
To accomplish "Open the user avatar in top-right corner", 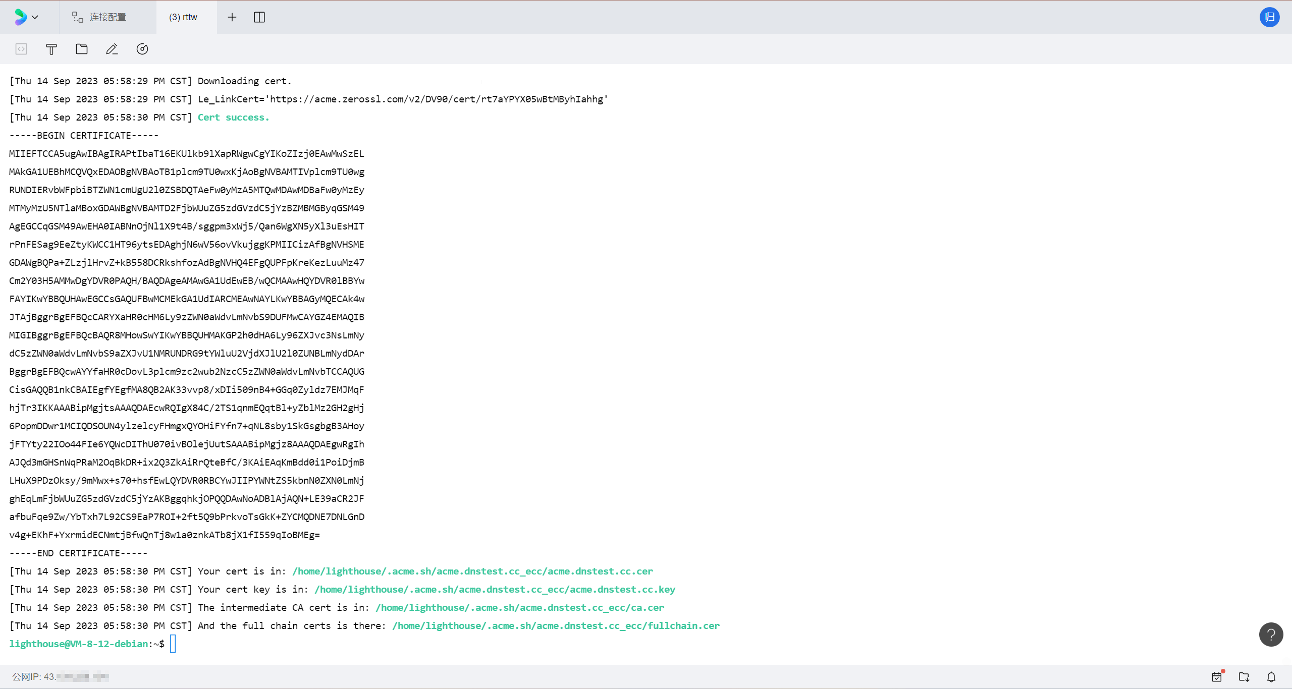I will click(x=1269, y=17).
